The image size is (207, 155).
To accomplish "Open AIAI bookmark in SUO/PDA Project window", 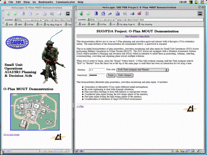I will [82, 24].
